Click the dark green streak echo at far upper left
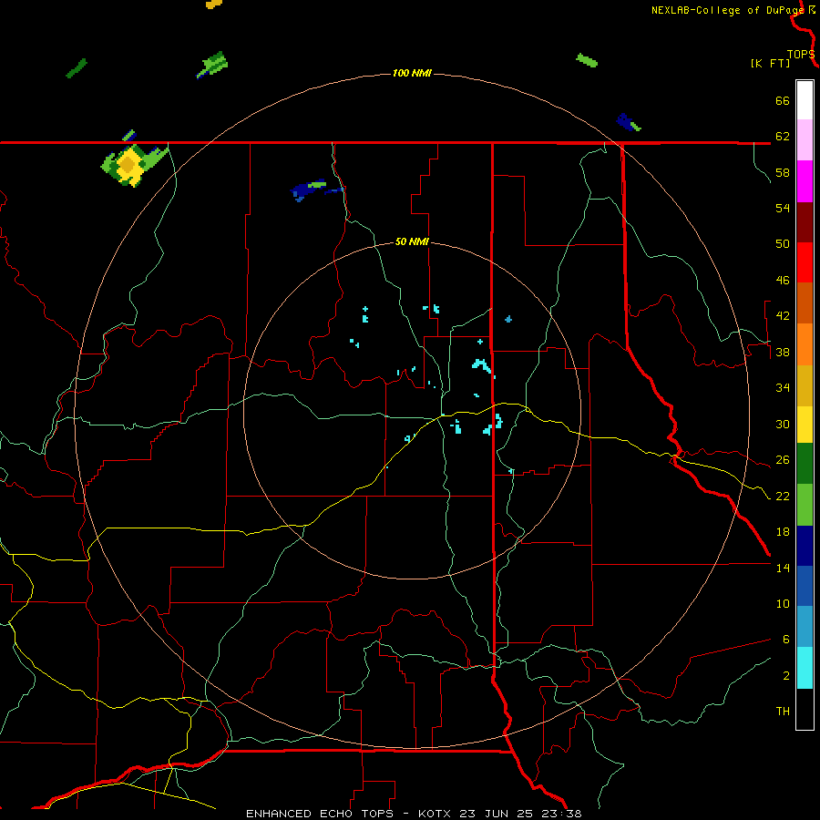The height and width of the screenshot is (820, 820). click(77, 68)
